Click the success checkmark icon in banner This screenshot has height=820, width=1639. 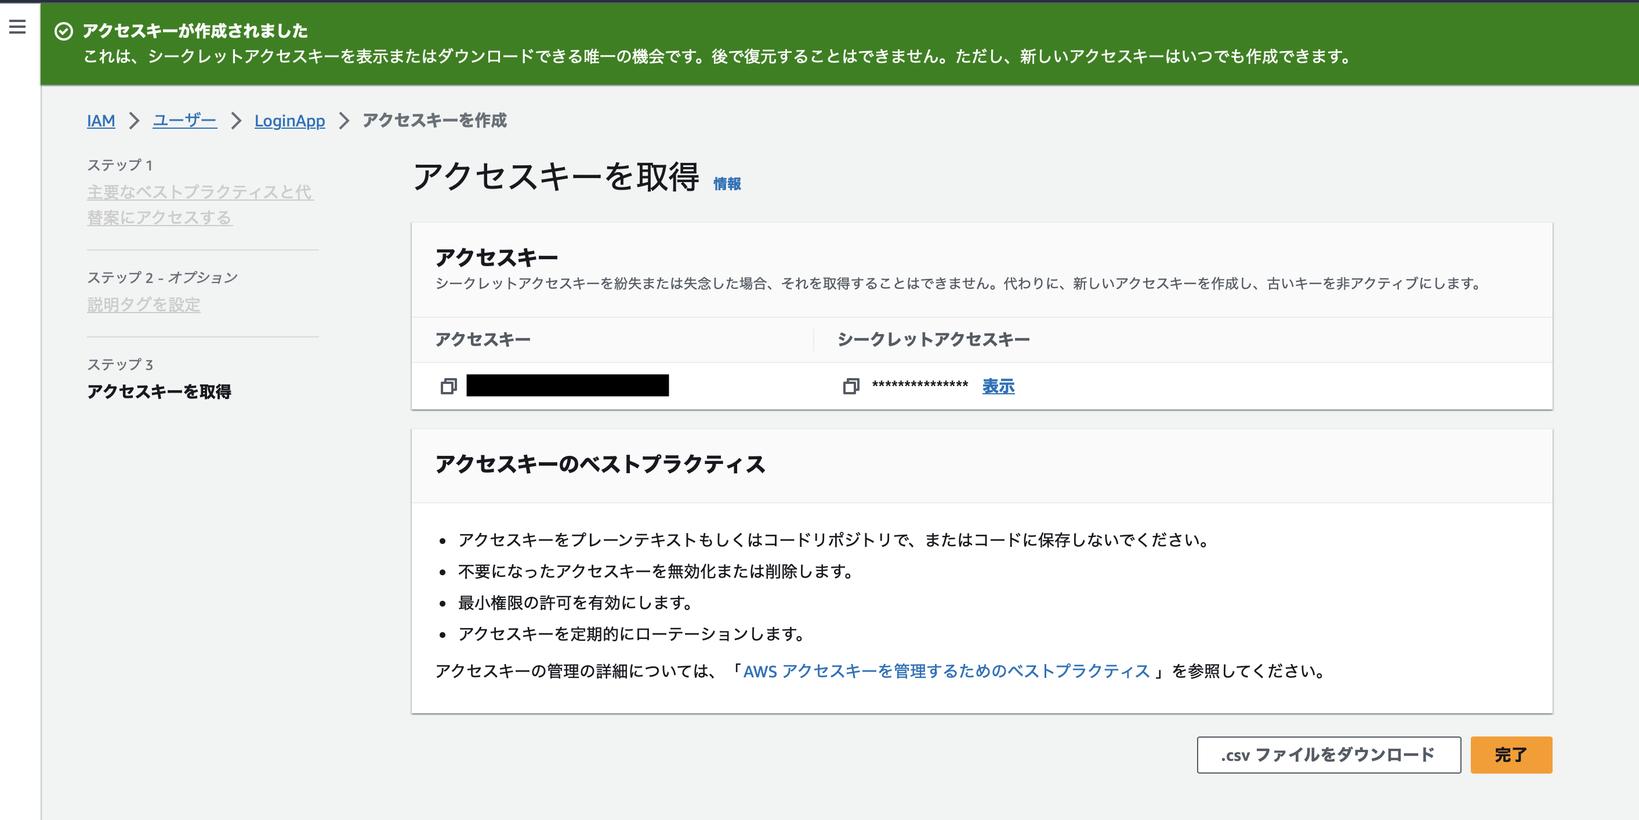point(64,31)
